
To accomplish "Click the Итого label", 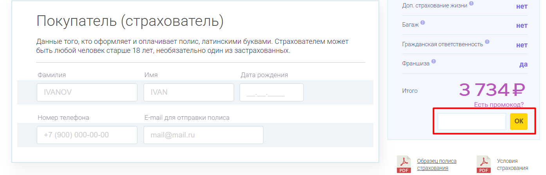I will pyautogui.click(x=410, y=91).
